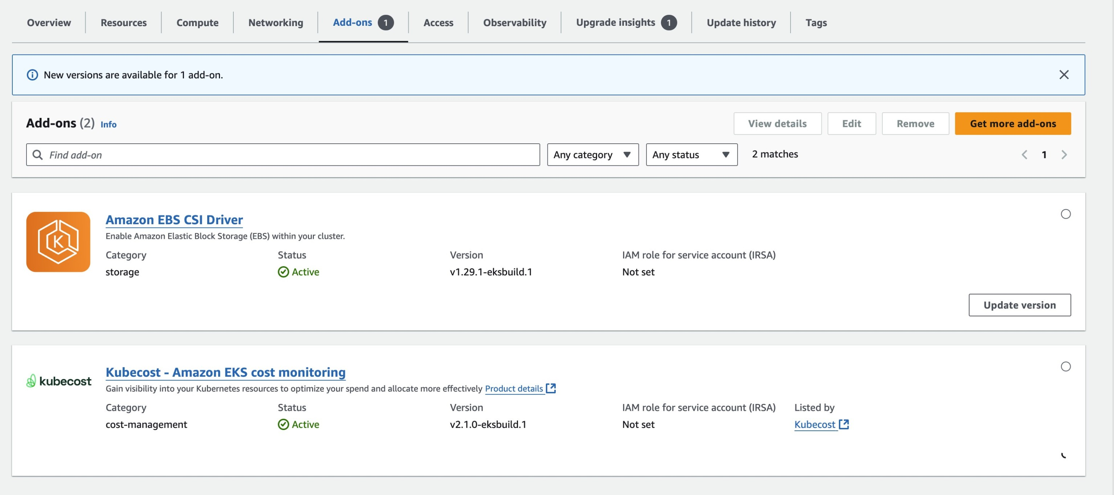This screenshot has width=1115, height=495.
Task: Click the View details button
Action: tap(777, 123)
